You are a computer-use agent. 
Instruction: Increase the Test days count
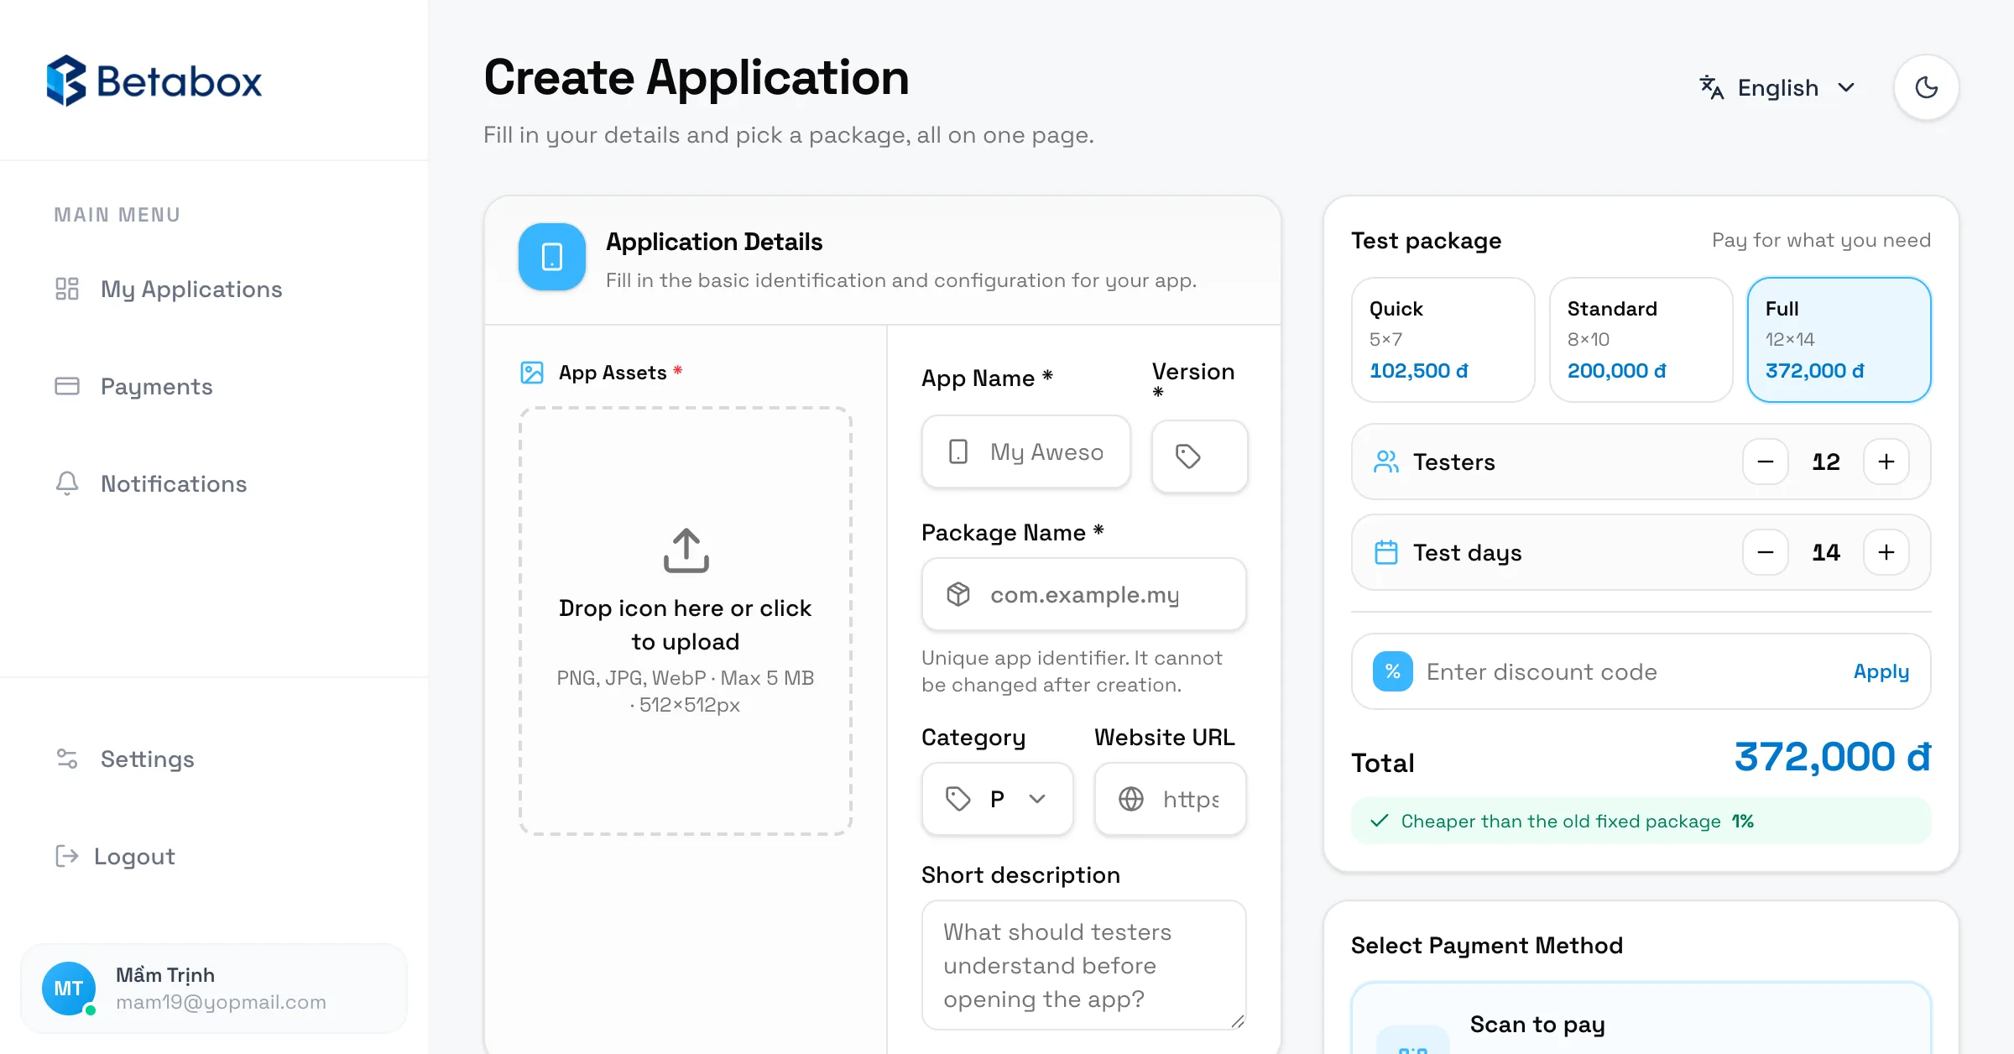[1886, 552]
